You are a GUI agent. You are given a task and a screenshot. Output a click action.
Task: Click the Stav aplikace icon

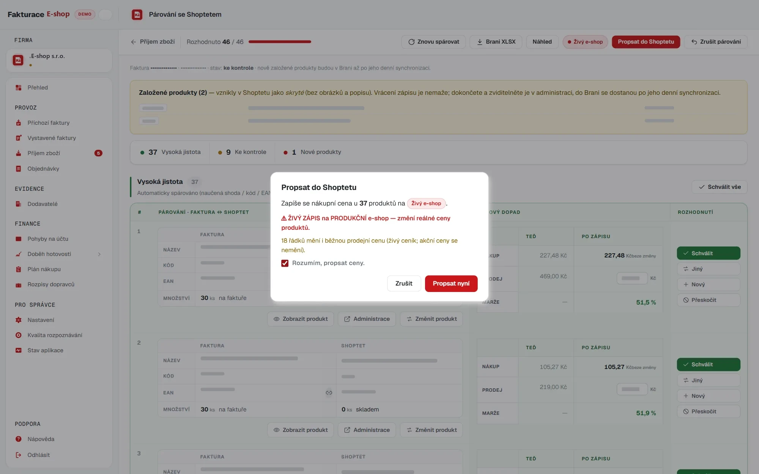(x=18, y=350)
